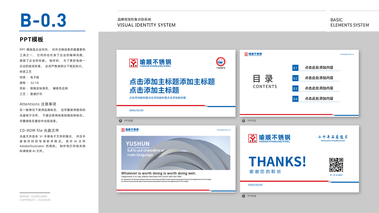
Task: Click 瑜顺不锈钢 brand name on cover slide
Action: (x=155, y=62)
